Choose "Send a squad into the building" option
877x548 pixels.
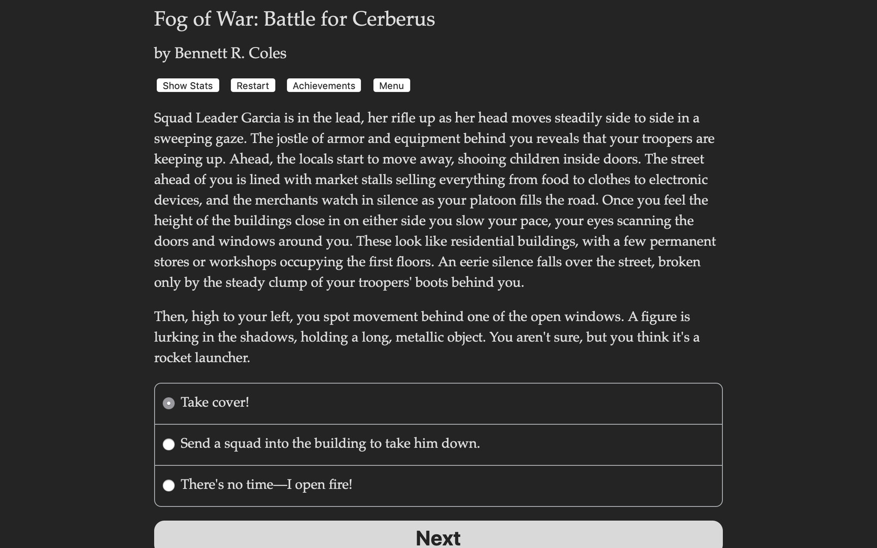tap(330, 443)
